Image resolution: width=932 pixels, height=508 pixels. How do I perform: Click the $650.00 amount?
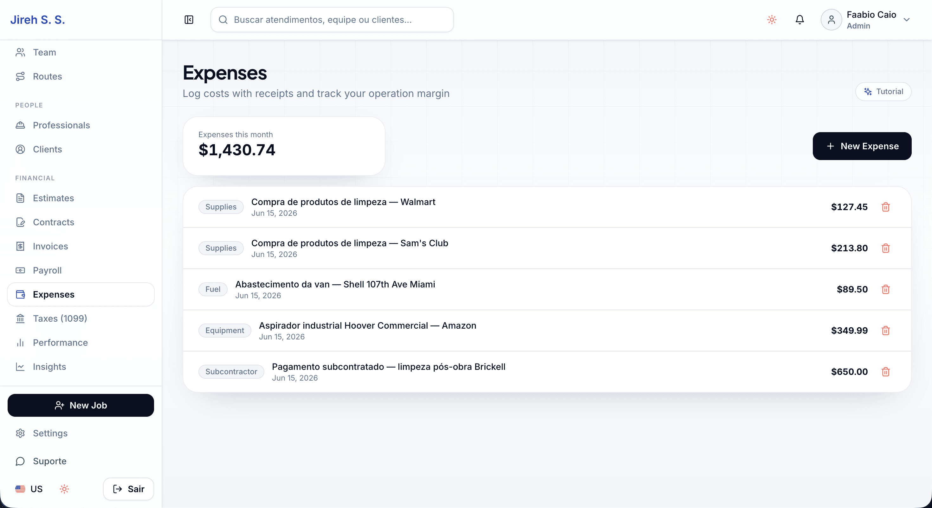coord(849,372)
